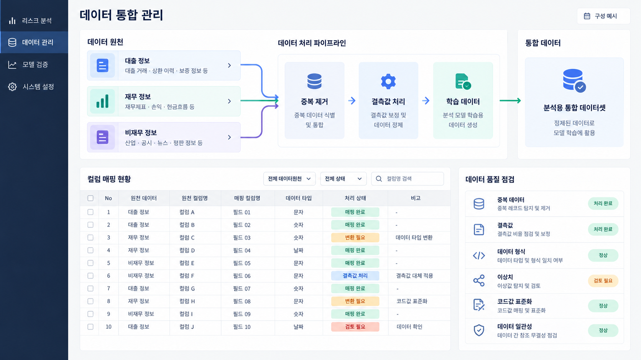This screenshot has width=641, height=360.
Task: Click the arrow between 결측값 처리 and 학습 데이터
Action: pyautogui.click(x=426, y=101)
